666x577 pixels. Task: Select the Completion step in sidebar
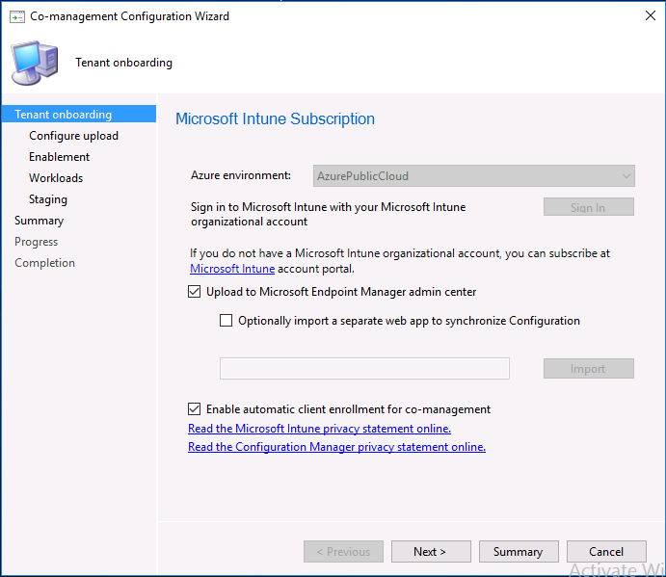click(x=44, y=263)
